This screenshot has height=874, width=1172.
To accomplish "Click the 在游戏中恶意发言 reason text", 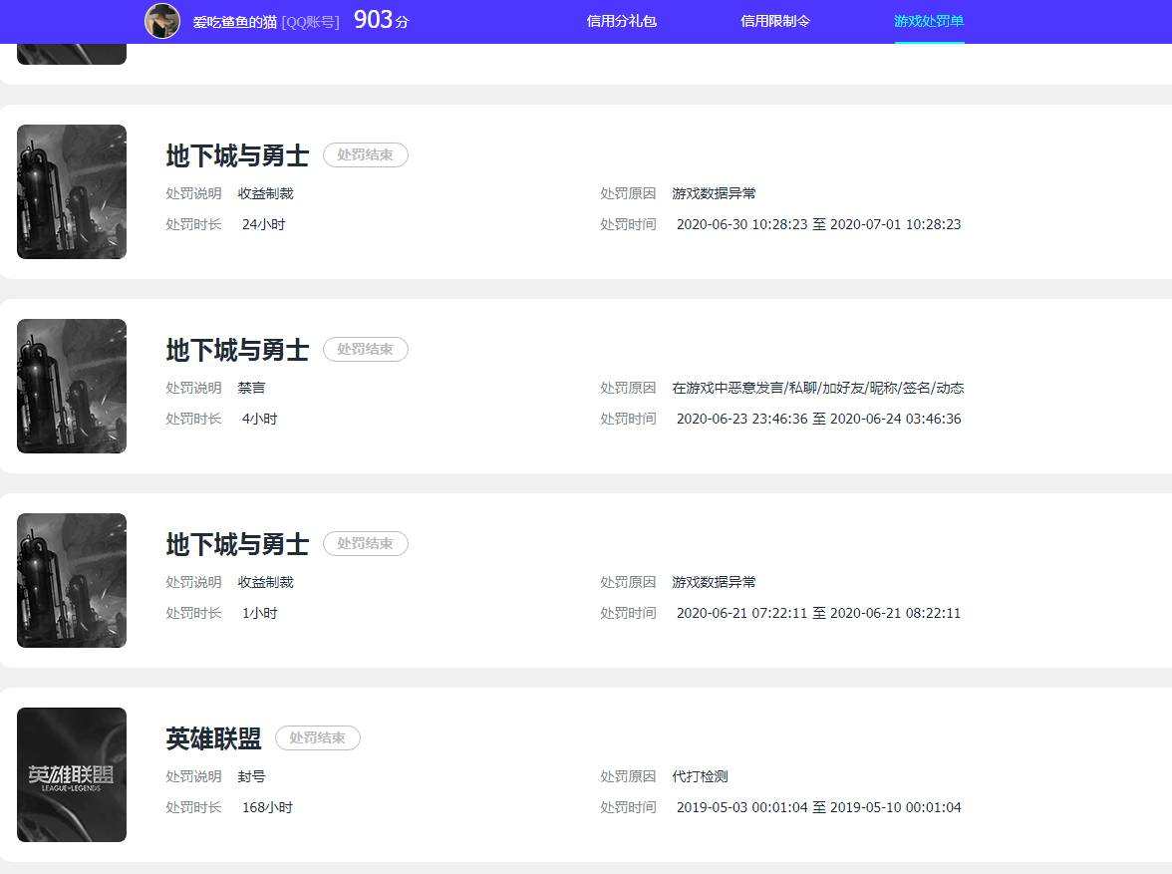I will (817, 388).
